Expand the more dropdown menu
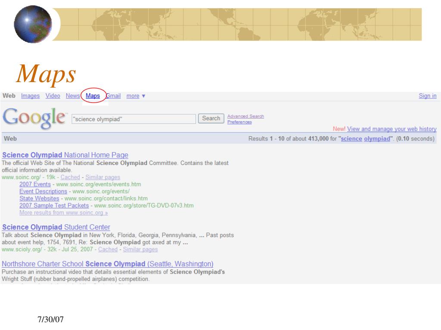 (x=136, y=96)
